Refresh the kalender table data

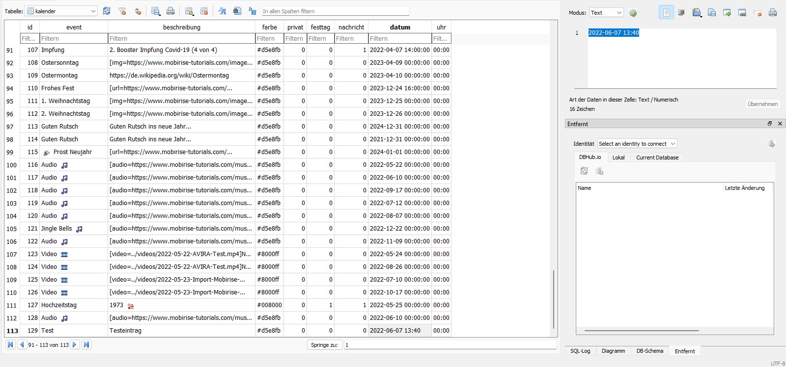pos(107,11)
